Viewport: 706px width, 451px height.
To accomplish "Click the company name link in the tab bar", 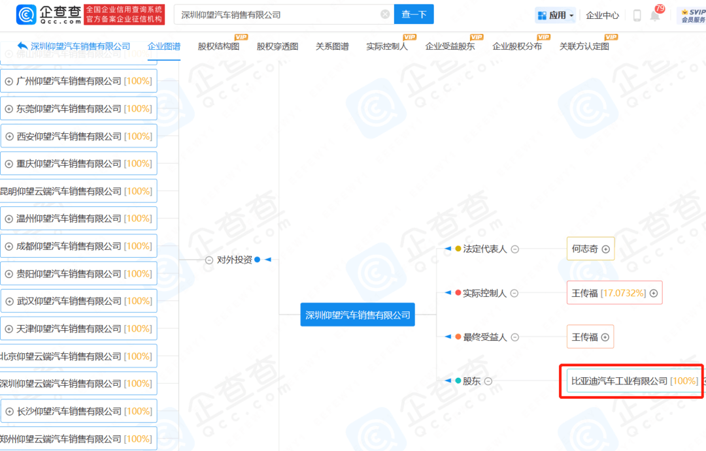I will coord(80,46).
